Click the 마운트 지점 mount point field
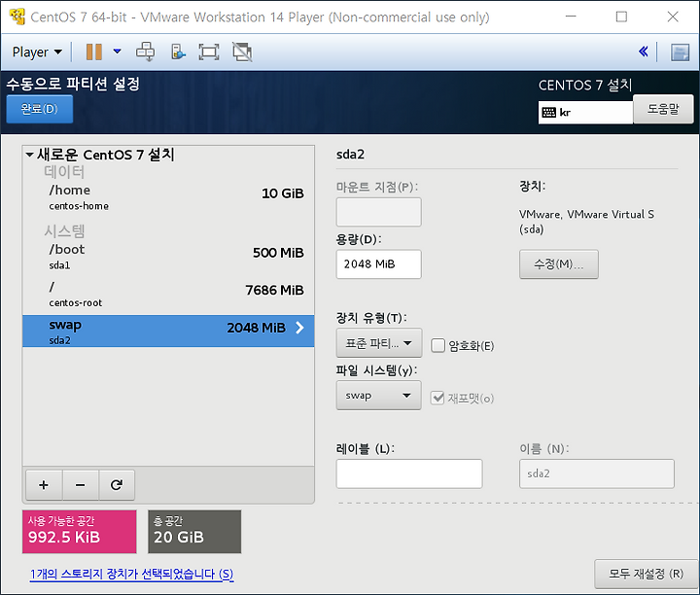 (378, 212)
